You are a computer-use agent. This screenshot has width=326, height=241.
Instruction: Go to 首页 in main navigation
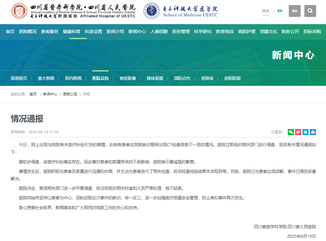[x=10, y=31]
